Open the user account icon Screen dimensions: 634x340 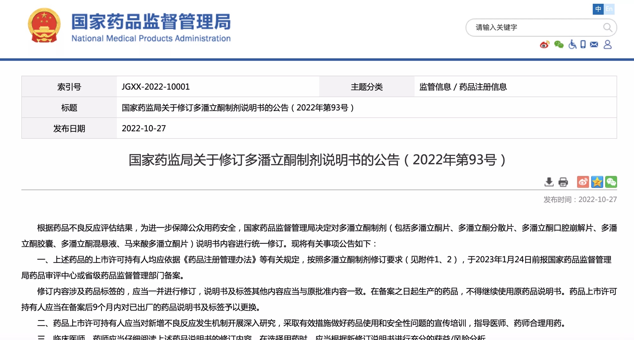(608, 44)
